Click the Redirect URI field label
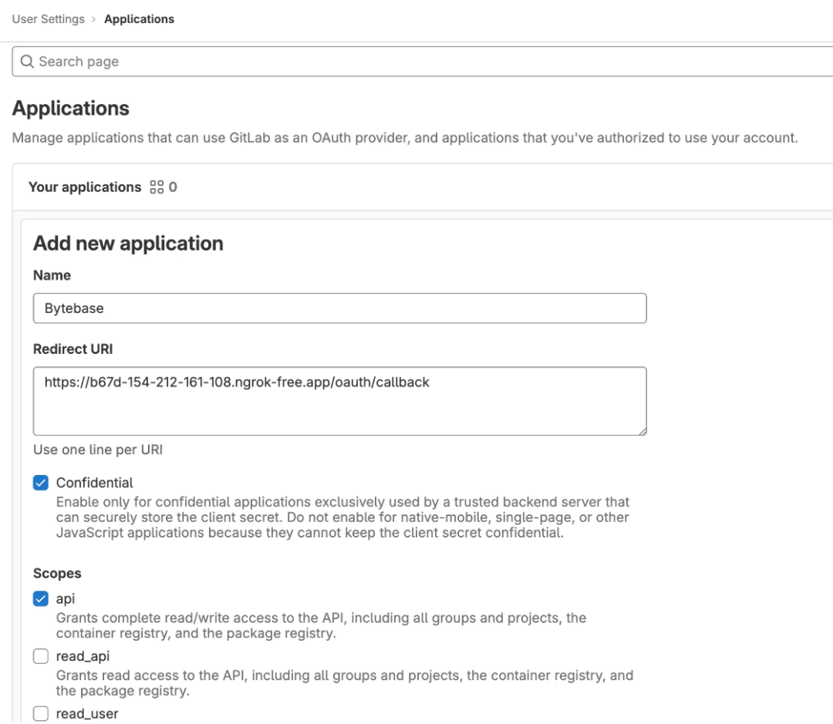 pyautogui.click(x=73, y=349)
